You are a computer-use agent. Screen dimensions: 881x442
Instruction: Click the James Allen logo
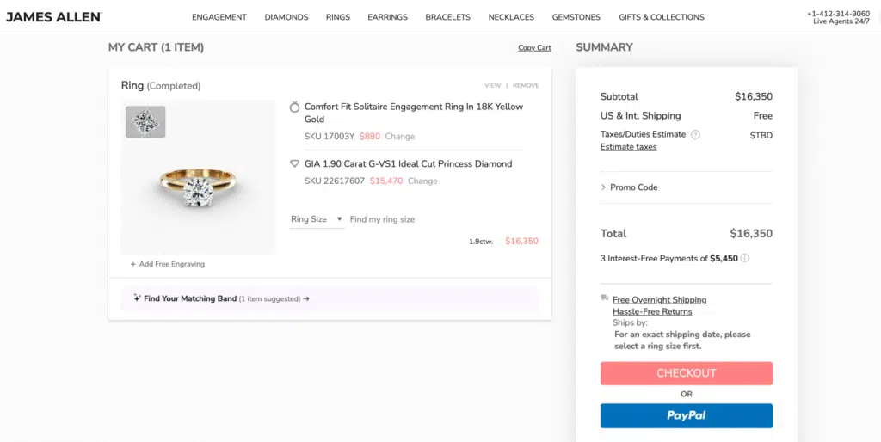coord(53,16)
